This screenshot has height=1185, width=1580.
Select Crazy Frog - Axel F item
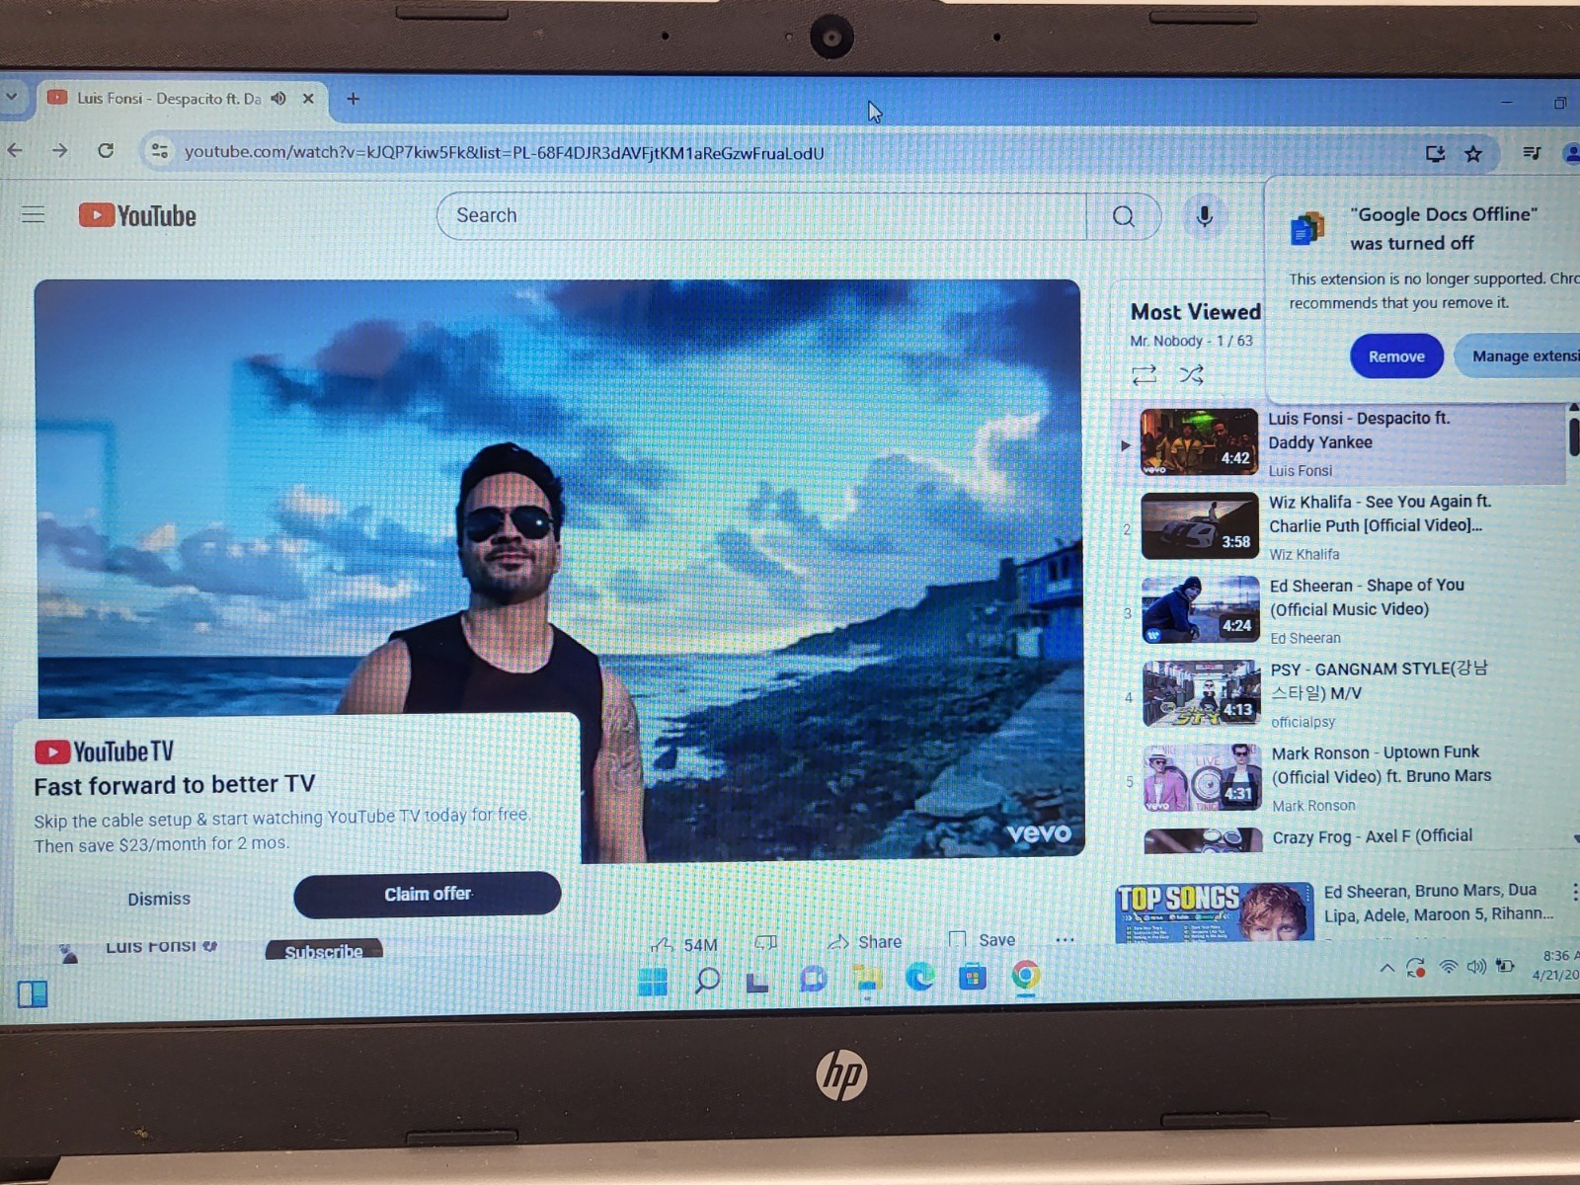click(x=1372, y=836)
